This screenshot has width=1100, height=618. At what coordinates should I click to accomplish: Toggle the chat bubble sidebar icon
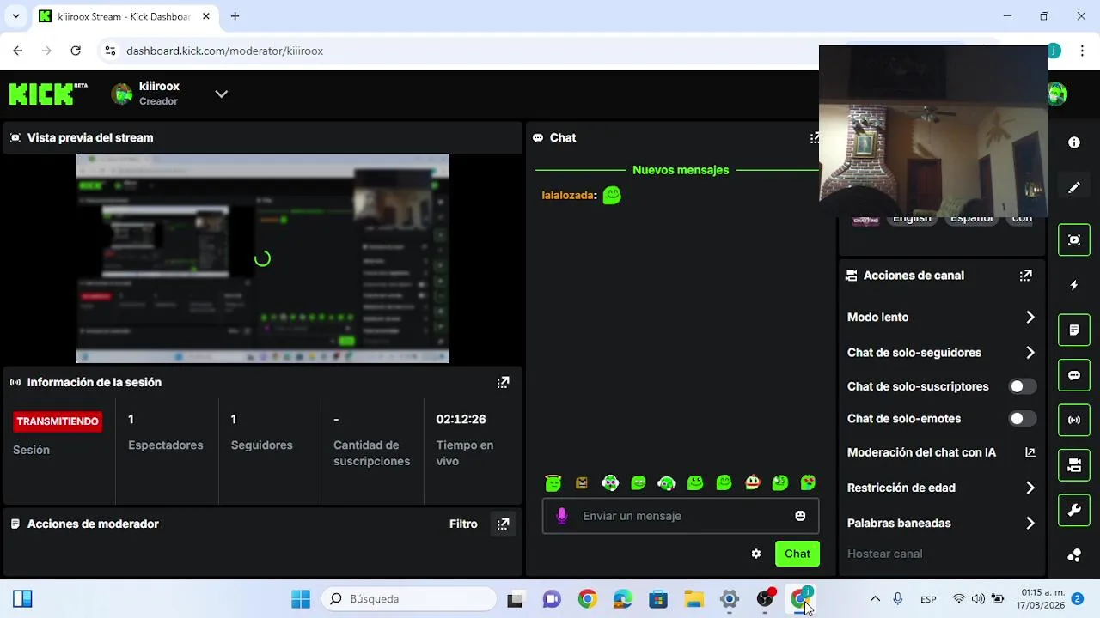pyautogui.click(x=1074, y=375)
